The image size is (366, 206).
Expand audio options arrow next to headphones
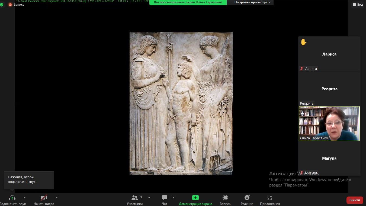pos(25,198)
